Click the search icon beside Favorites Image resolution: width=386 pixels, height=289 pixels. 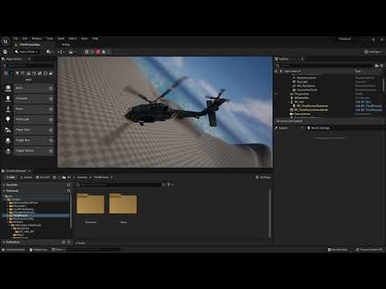coord(69,185)
